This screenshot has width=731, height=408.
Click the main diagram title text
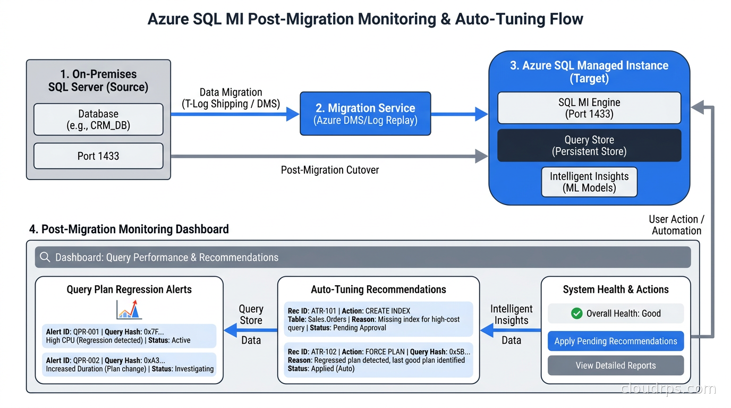365,19
